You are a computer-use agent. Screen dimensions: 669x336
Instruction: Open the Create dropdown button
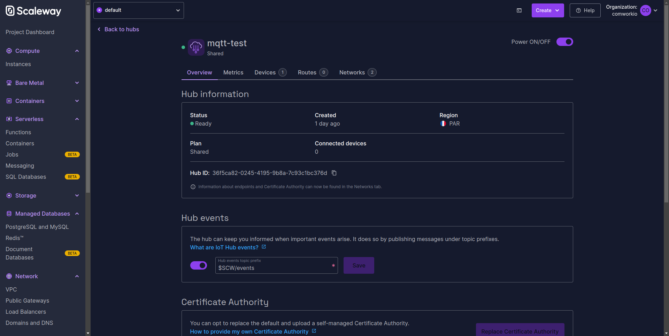click(548, 10)
